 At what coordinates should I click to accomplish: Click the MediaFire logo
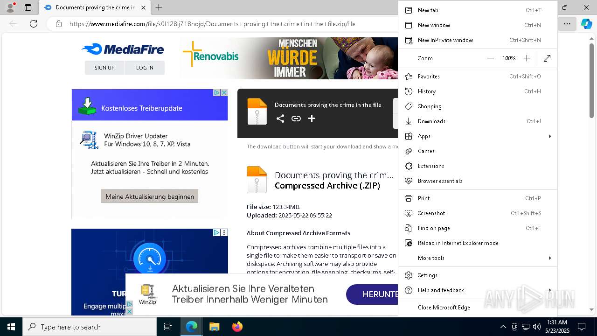123,49
